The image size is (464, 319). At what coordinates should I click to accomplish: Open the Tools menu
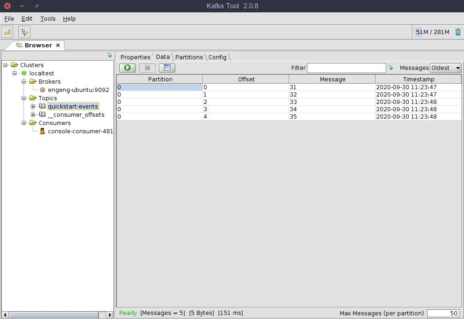[x=48, y=19]
